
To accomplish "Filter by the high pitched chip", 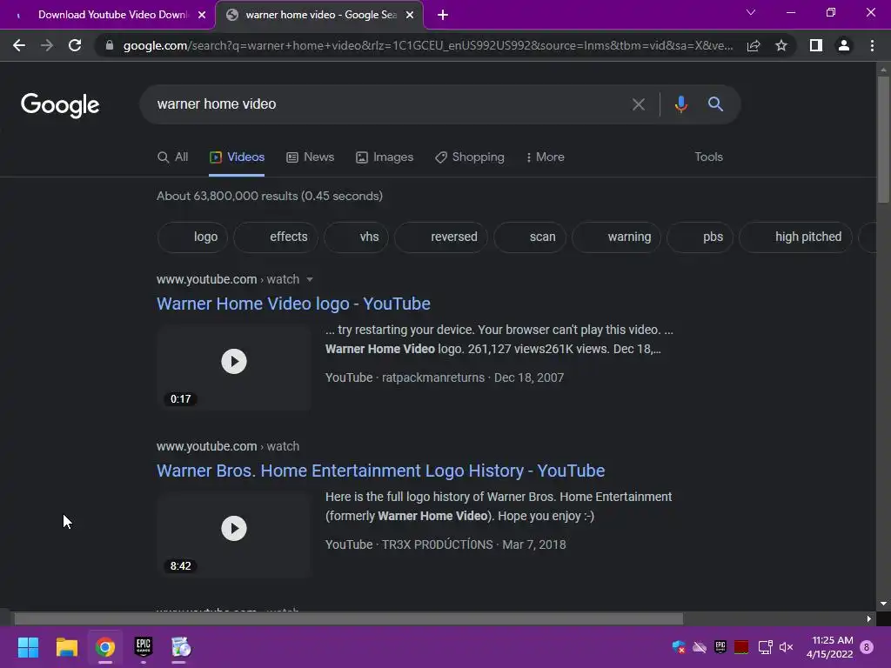I will 795,237.
